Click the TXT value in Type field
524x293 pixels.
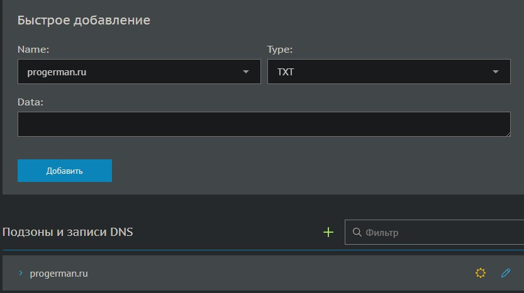click(x=286, y=72)
